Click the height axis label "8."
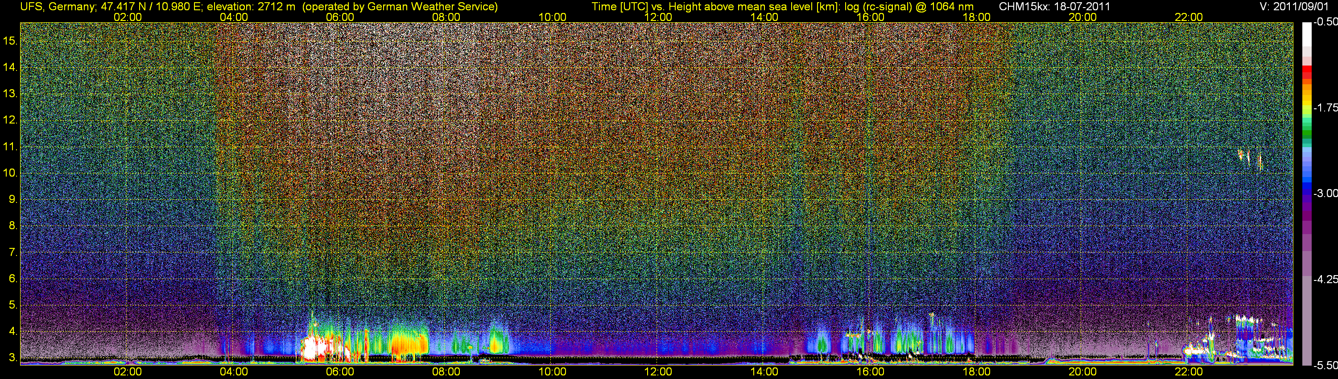Image resolution: width=1338 pixels, height=379 pixels. (13, 226)
